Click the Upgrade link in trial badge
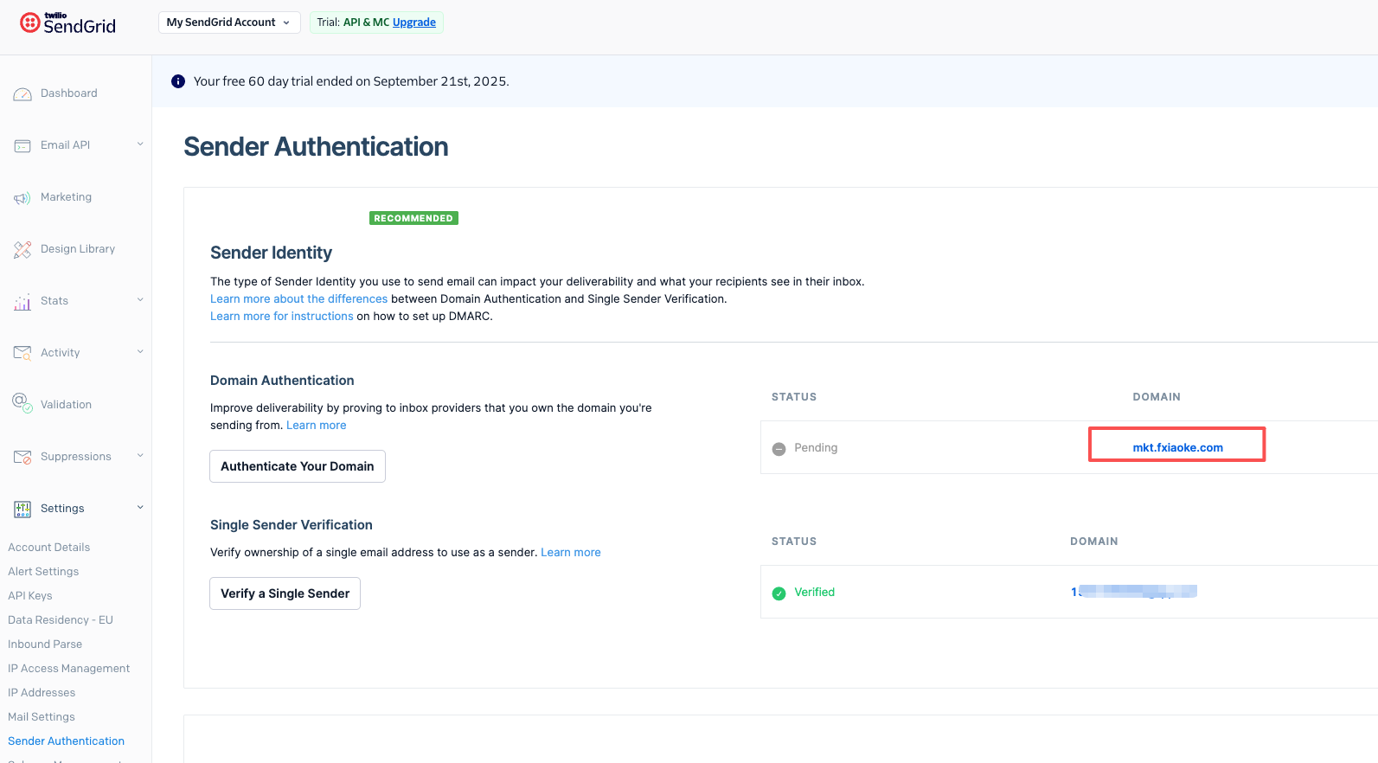Viewport: 1378px width, 763px height. pyautogui.click(x=414, y=22)
